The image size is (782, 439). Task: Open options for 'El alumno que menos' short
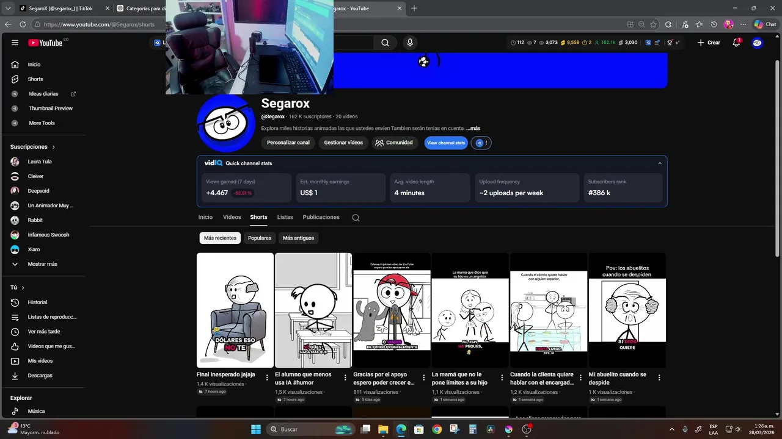(x=345, y=377)
